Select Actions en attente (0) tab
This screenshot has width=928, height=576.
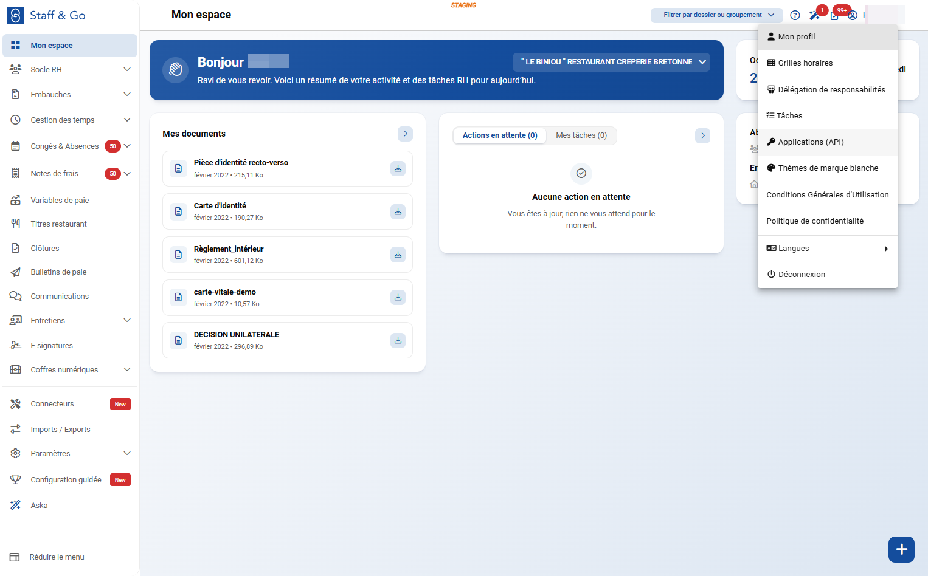[500, 135]
